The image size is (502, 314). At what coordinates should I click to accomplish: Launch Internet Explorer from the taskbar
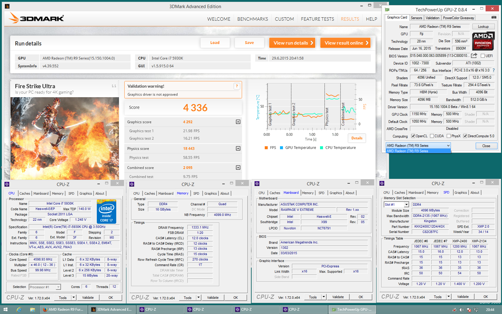click(19, 310)
